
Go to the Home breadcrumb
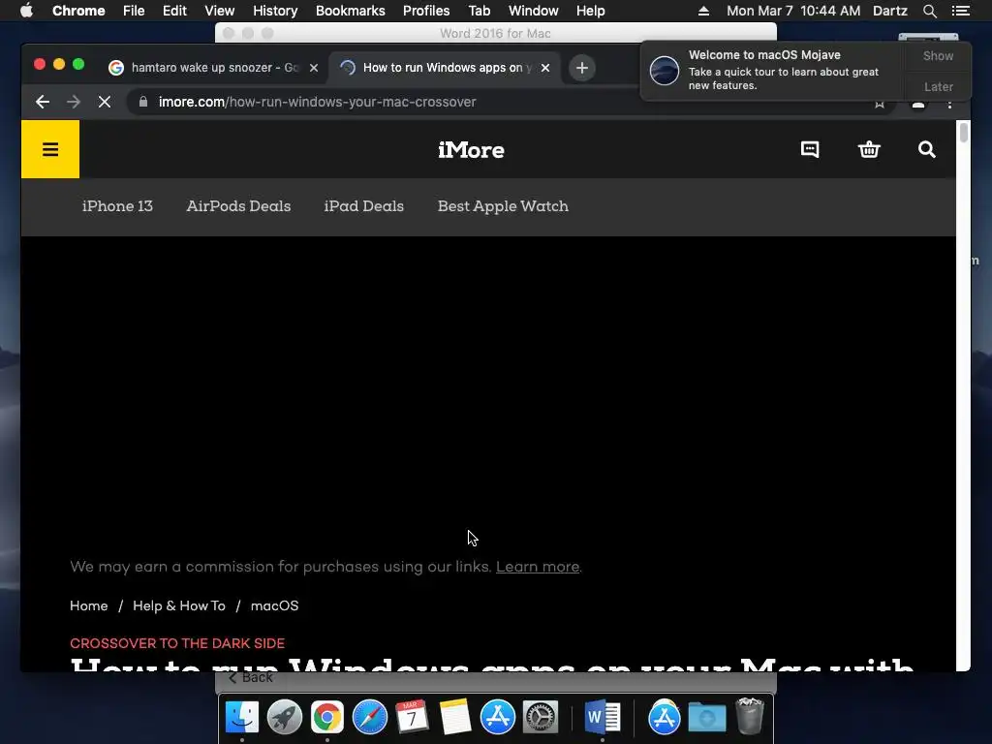88,606
